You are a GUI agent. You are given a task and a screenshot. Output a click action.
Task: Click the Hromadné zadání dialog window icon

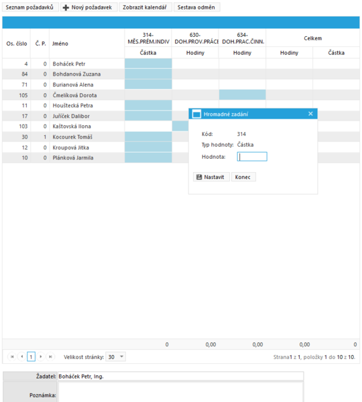pyautogui.click(x=196, y=114)
